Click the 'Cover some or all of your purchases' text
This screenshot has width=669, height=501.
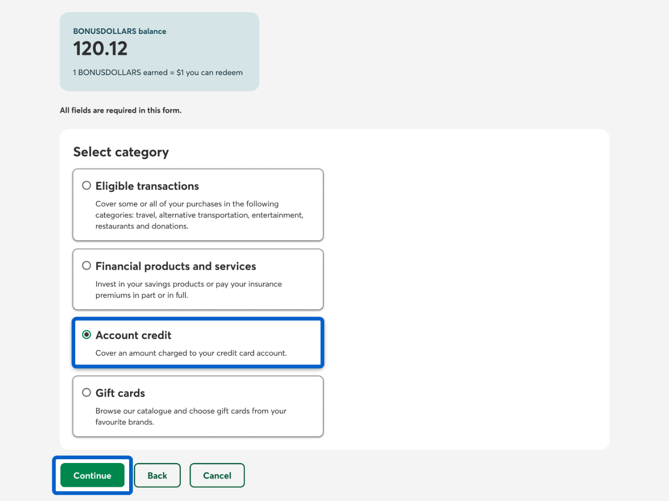pos(200,215)
